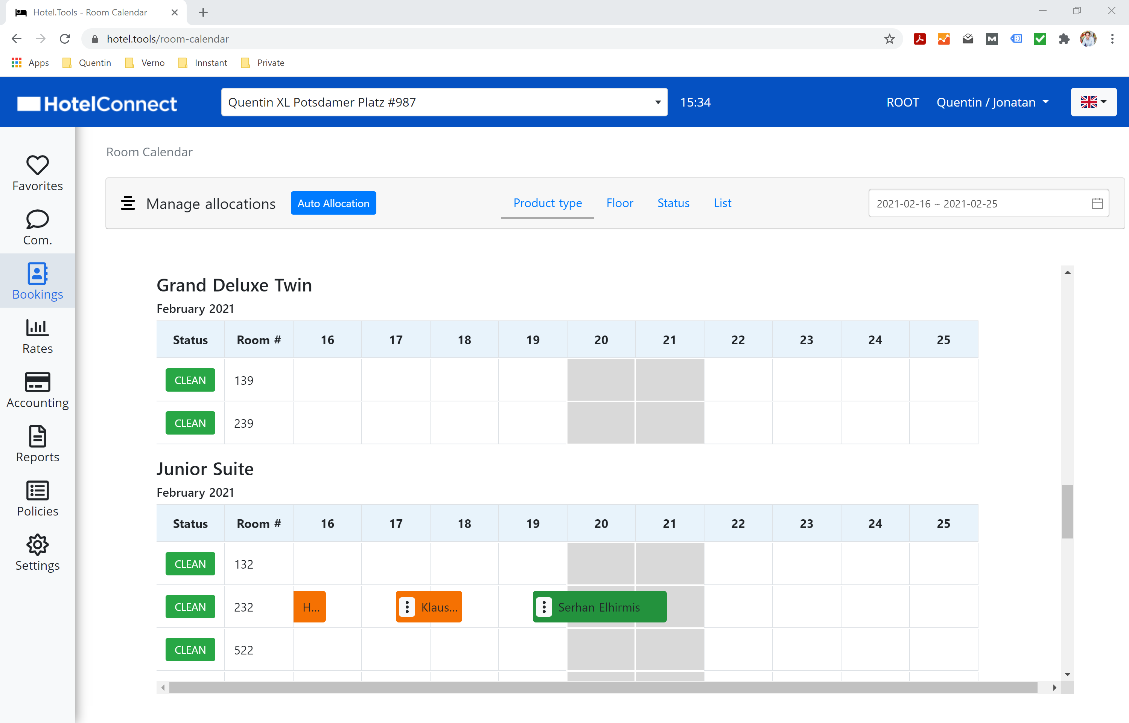Click the horizontal scrollbar thumb
Screen dimensions: 1129x723
(603, 688)
